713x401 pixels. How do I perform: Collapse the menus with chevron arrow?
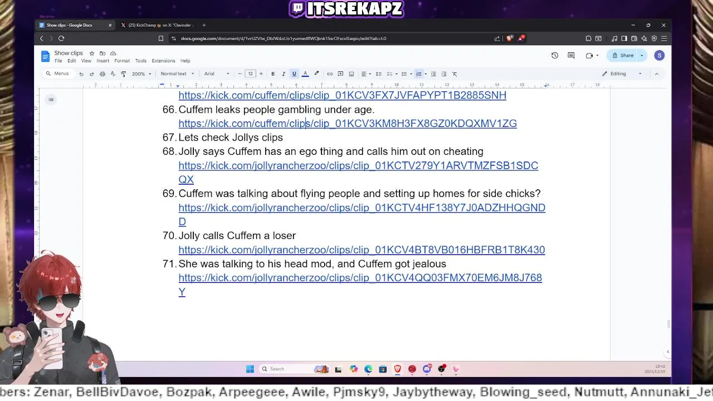coord(657,74)
